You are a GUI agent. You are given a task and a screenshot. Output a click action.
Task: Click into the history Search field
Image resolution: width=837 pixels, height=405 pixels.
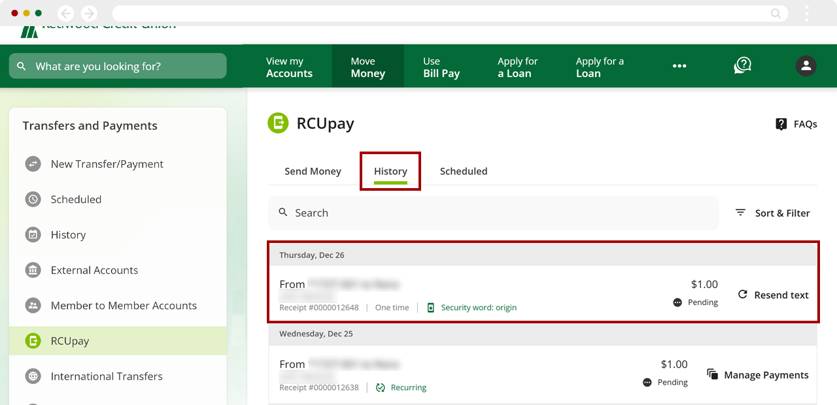493,213
